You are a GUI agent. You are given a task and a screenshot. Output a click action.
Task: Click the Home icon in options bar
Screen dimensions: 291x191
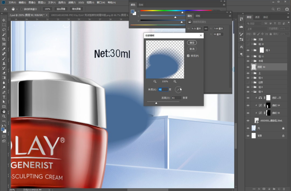pos(5,9)
